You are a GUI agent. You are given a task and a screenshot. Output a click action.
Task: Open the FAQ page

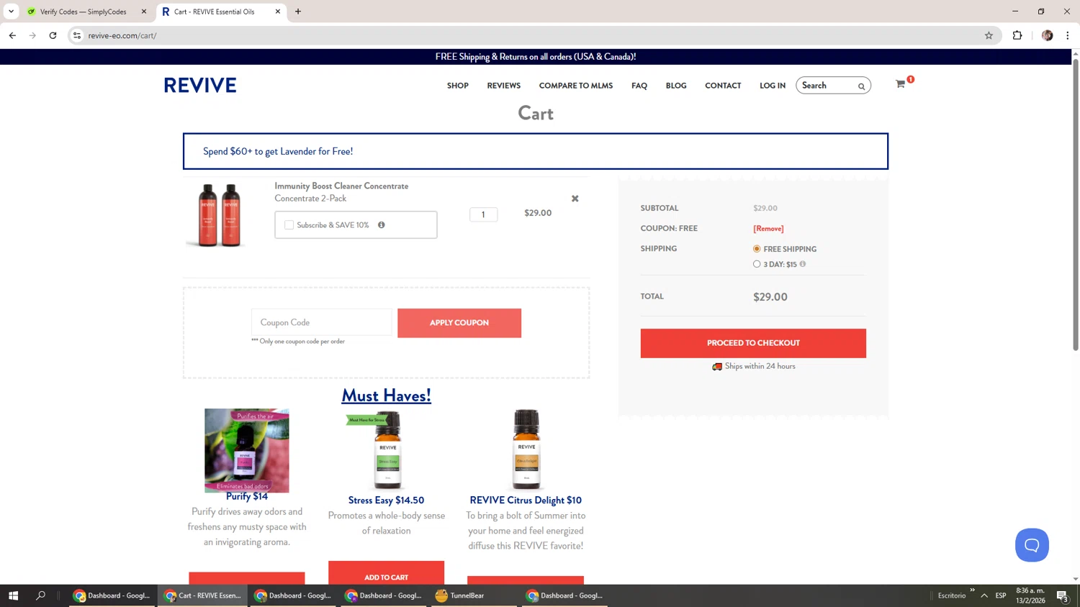639,86
